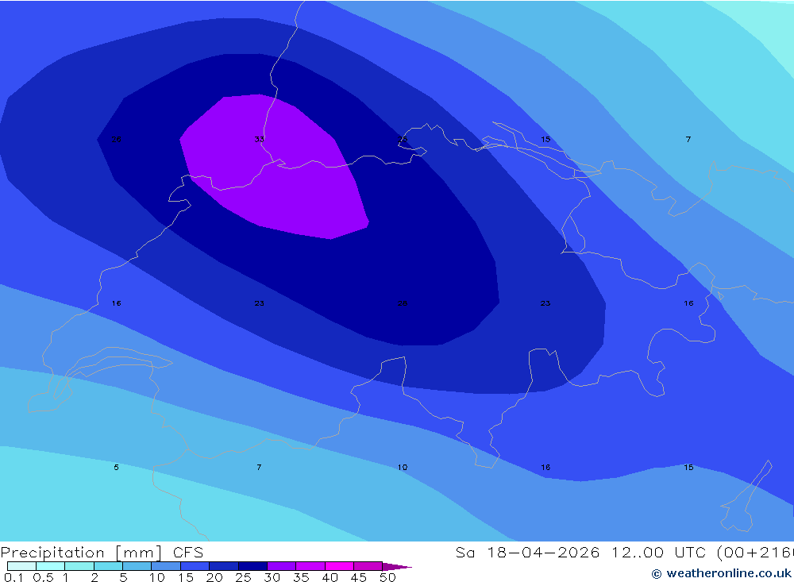This screenshot has height=582, width=794.
Task: Click the legend label 40
Action: 330,577
